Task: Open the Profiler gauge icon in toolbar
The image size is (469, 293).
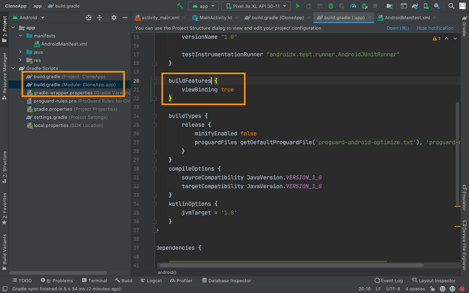Action: (x=353, y=6)
